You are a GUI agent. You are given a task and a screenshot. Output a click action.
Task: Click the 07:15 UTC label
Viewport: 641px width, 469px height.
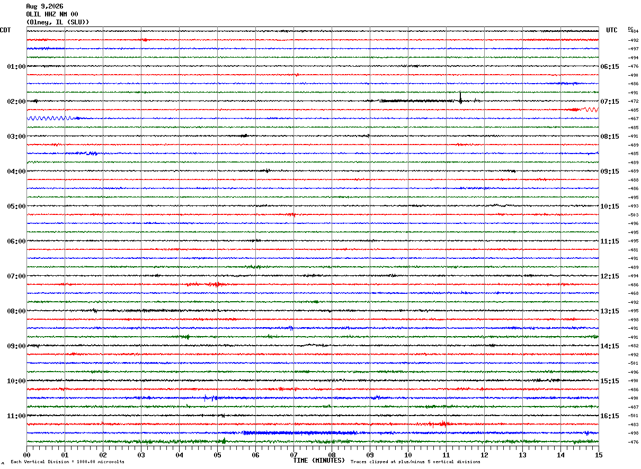(x=609, y=102)
